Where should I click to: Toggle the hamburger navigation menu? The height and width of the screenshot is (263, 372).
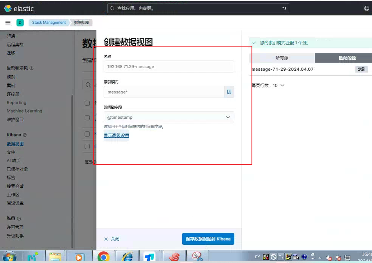tap(8, 22)
